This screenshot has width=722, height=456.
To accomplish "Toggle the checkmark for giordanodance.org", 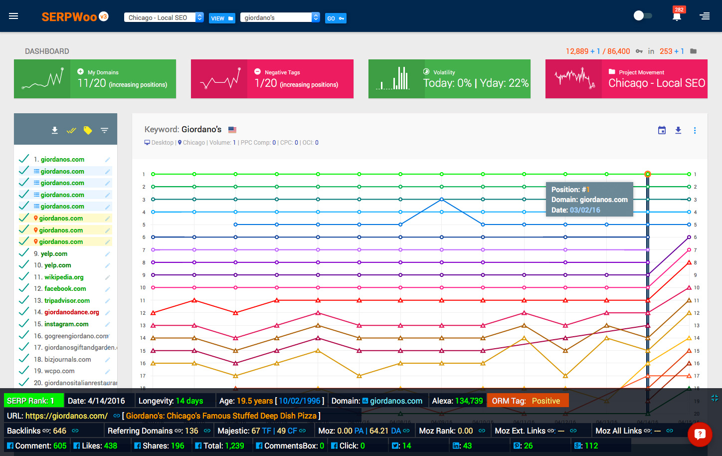I will 23,312.
